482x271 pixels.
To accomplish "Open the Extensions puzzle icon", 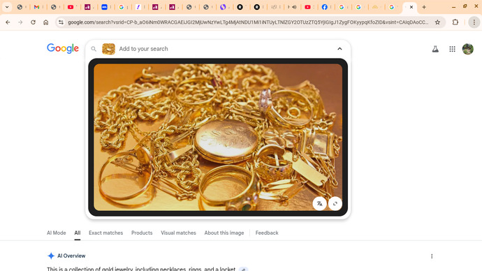I will pyautogui.click(x=455, y=22).
